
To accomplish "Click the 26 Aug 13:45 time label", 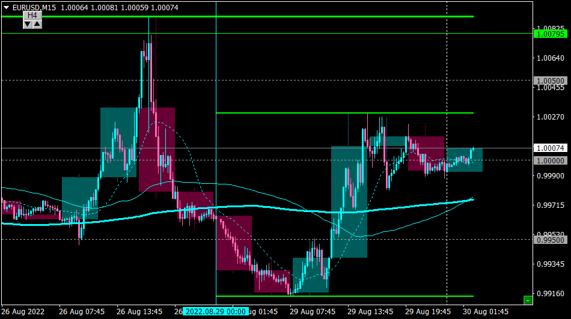I will point(139,312).
